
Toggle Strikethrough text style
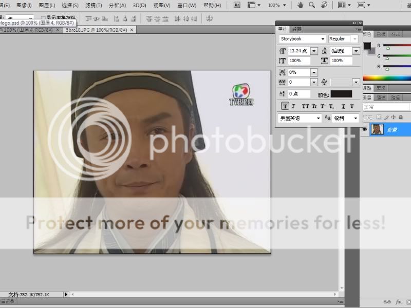352,106
